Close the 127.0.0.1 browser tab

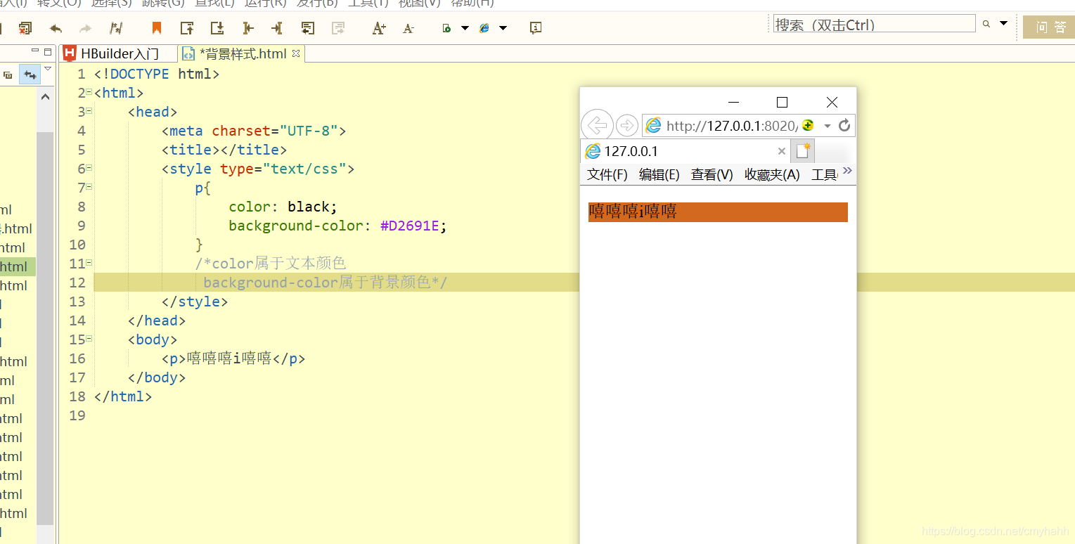[x=781, y=151]
